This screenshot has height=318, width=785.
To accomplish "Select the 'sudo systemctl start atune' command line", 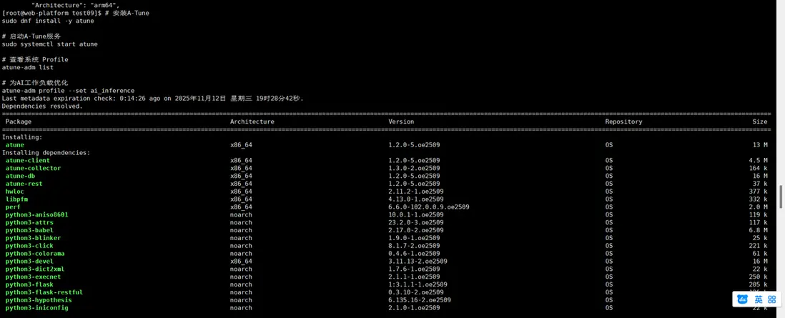I will pos(49,44).
